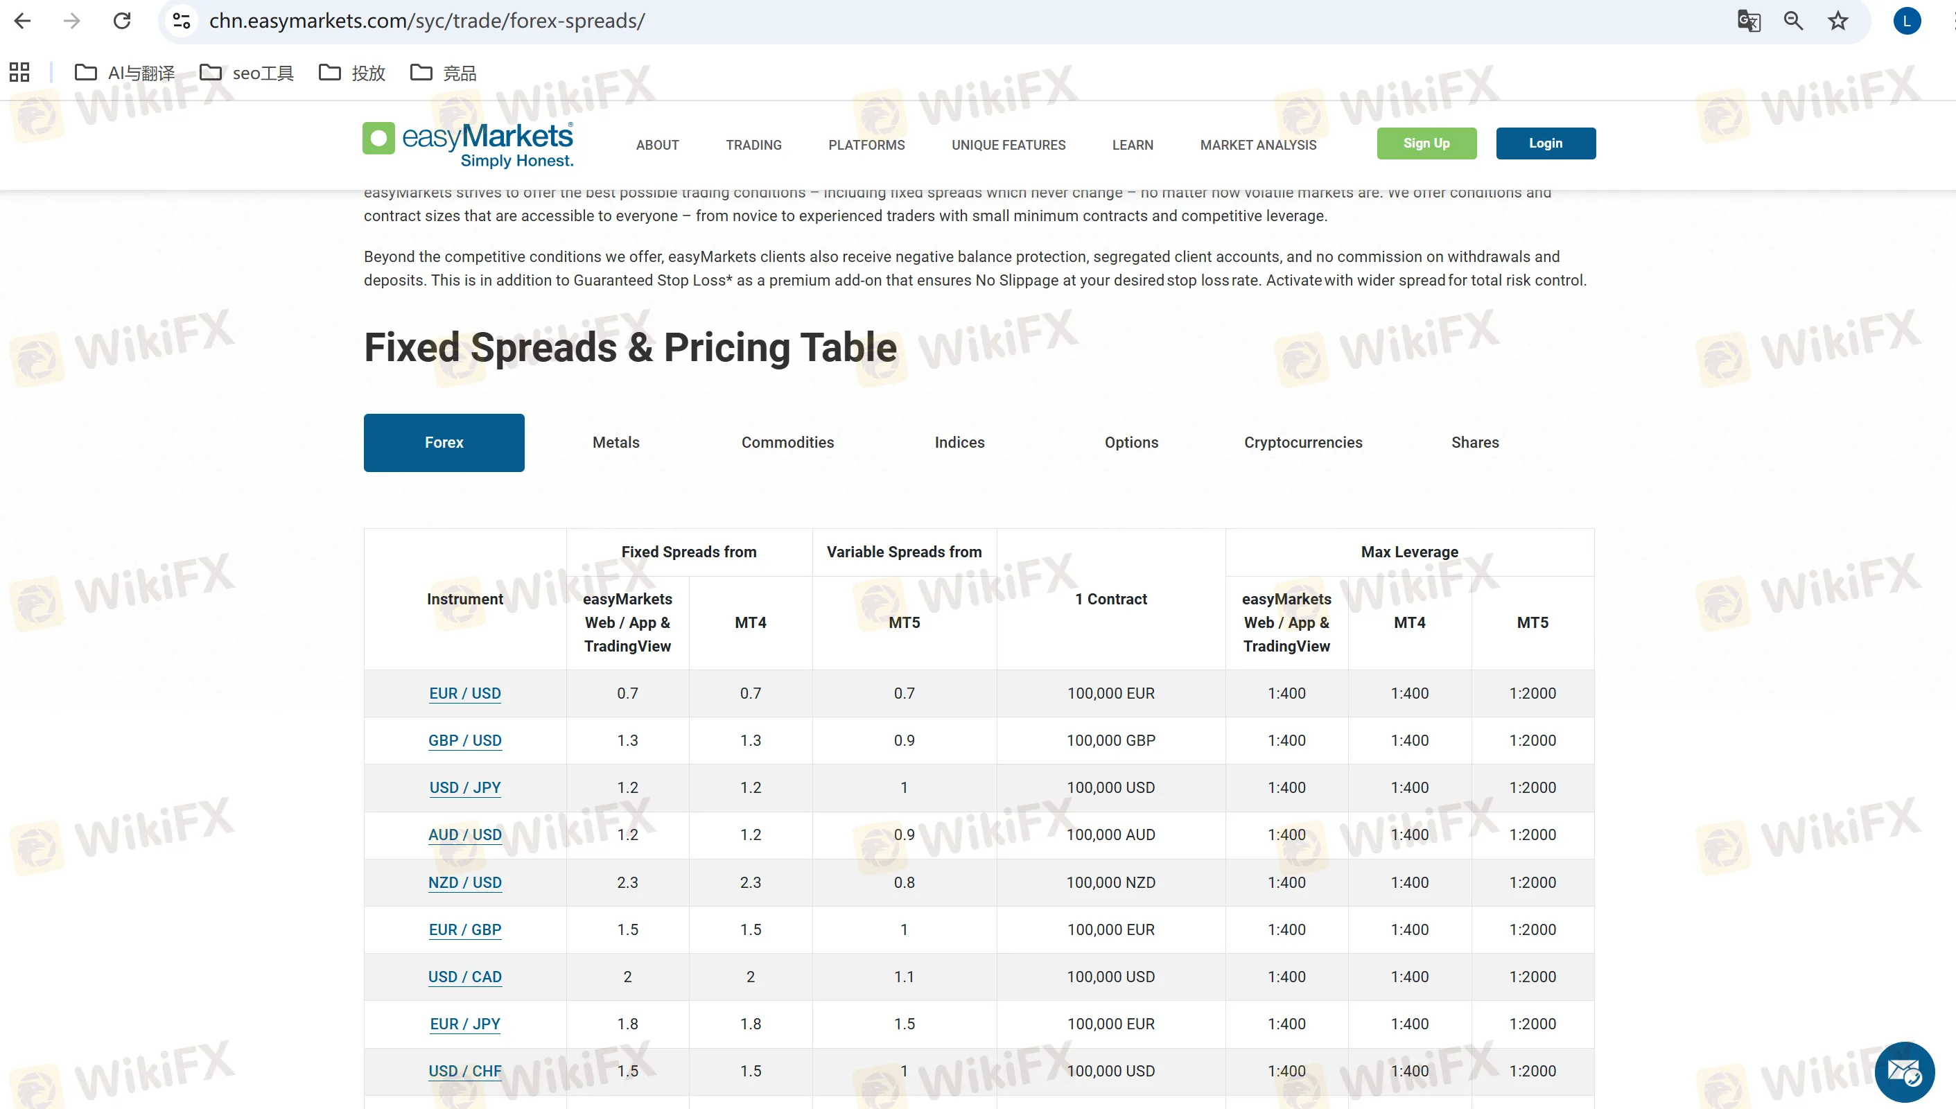
Task: Open the 竞品 bookmark folder
Action: pyautogui.click(x=444, y=72)
